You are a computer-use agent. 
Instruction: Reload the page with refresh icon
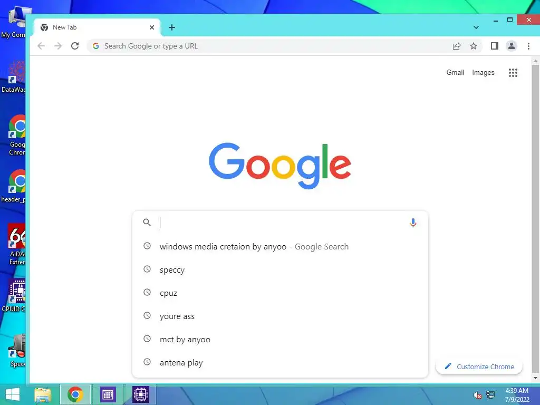click(75, 46)
